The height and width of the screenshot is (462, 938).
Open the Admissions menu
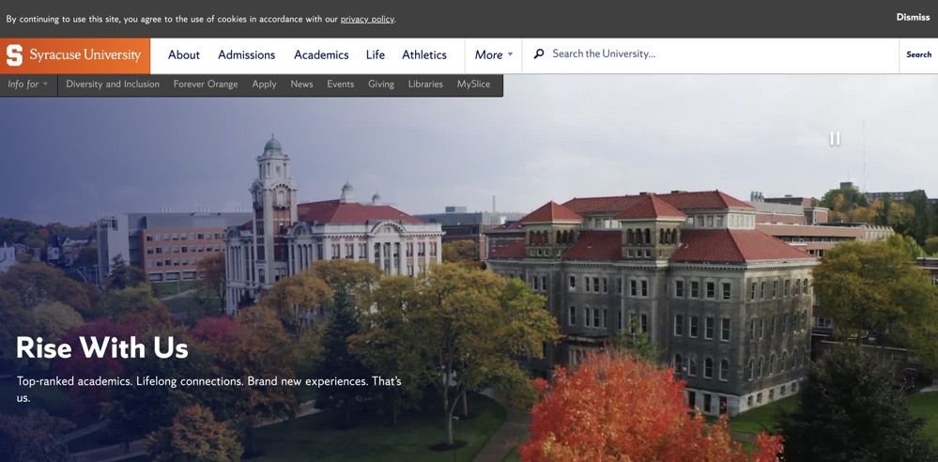[246, 55]
